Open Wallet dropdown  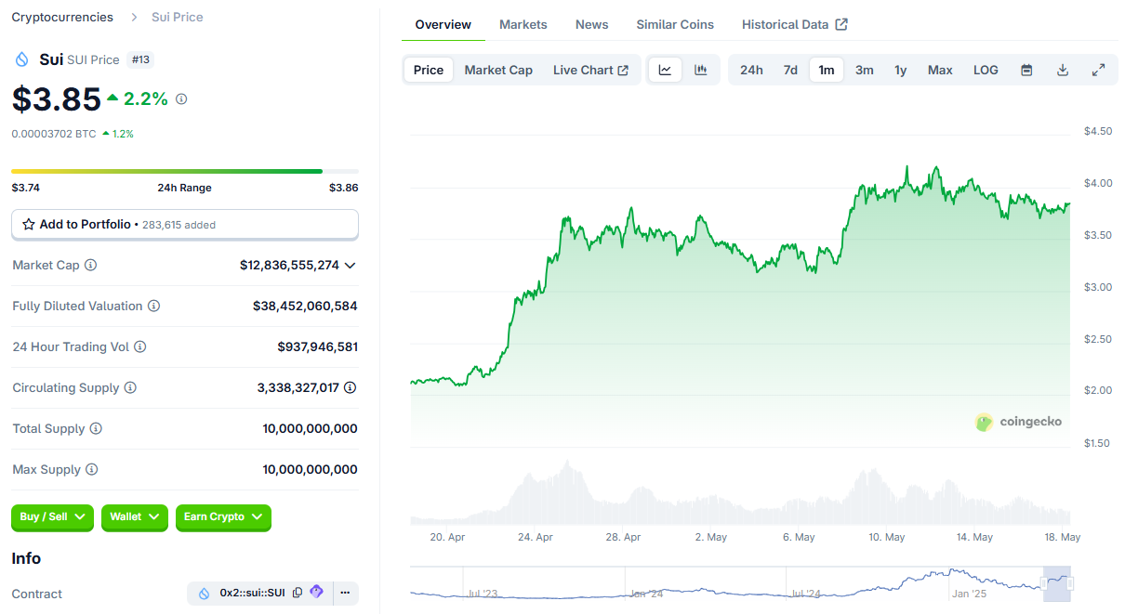[135, 516]
